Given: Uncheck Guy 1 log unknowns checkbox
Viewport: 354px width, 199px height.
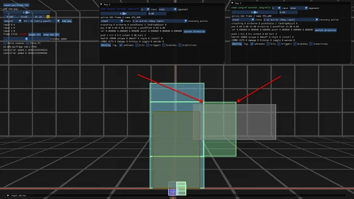Looking at the screenshot, I should pyautogui.click(x=121, y=45).
